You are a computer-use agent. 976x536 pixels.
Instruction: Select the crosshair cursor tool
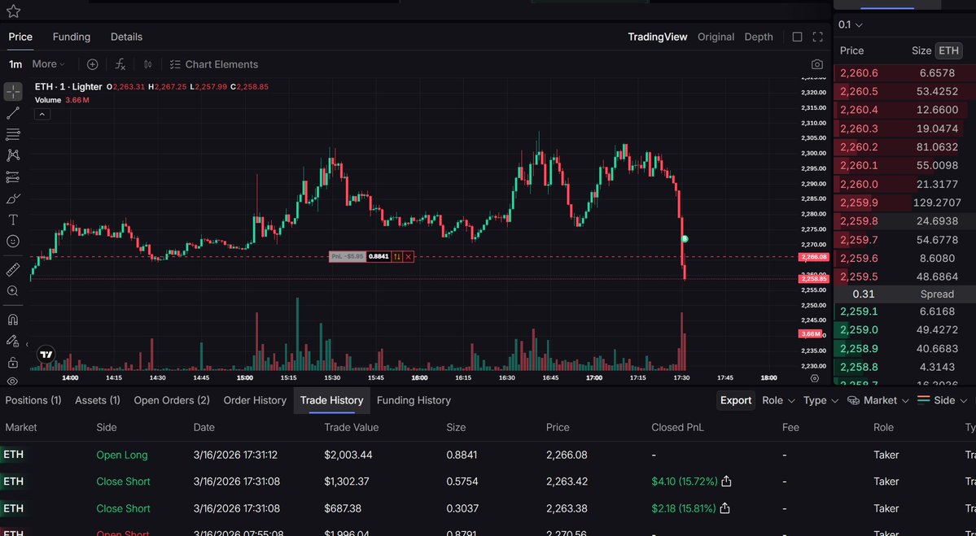coord(13,91)
